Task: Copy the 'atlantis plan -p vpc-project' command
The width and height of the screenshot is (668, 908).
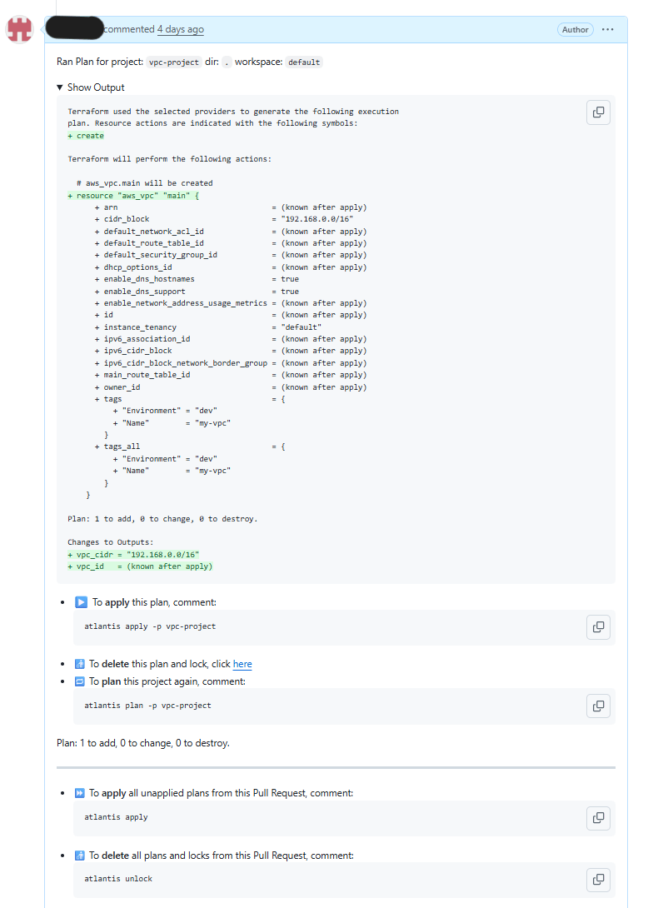Action: click(x=598, y=706)
